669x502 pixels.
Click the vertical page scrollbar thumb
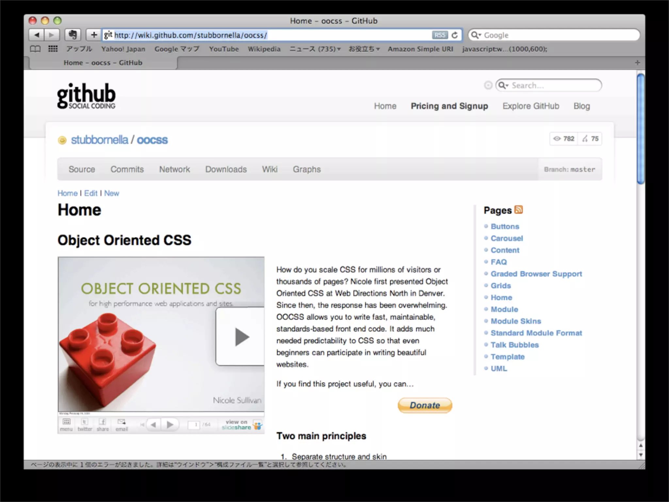[641, 129]
